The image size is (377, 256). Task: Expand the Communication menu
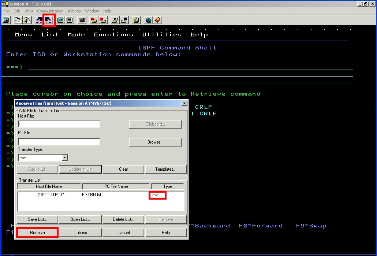click(50, 11)
